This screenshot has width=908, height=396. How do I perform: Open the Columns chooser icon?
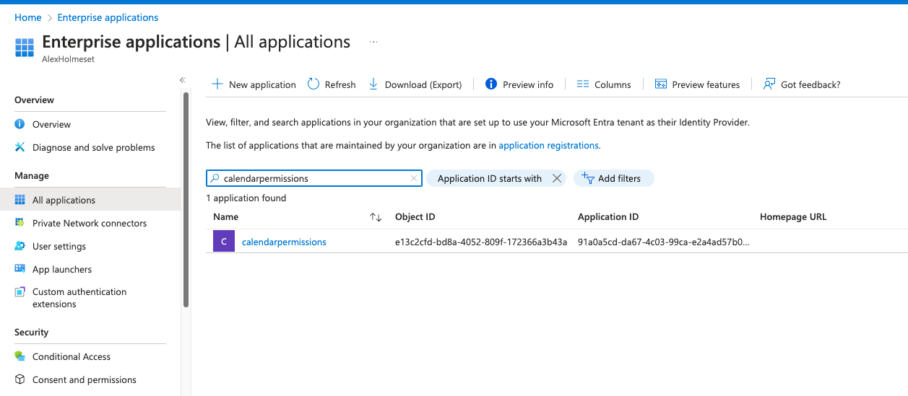coord(583,84)
